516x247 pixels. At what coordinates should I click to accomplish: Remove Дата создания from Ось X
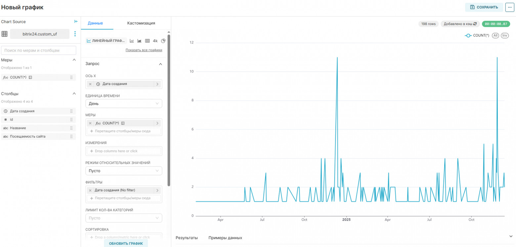[90, 84]
